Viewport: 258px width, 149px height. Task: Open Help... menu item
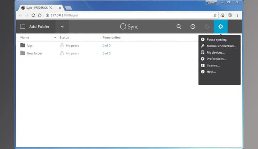219,72
